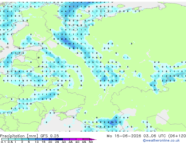
Task: Click the '35' legend scale label
Action: pyautogui.click(x=70, y=142)
